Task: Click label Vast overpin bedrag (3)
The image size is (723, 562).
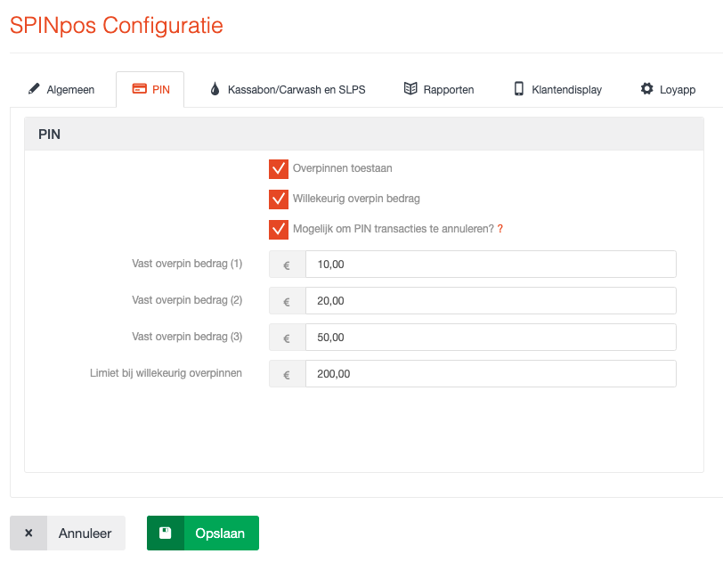Action: tap(187, 337)
